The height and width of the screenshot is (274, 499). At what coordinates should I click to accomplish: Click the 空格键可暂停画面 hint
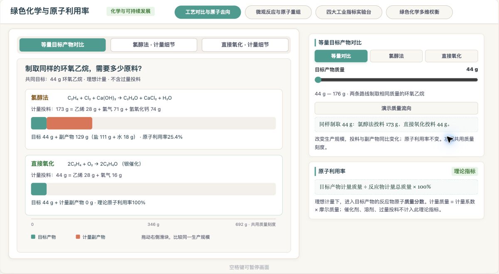tap(249, 267)
